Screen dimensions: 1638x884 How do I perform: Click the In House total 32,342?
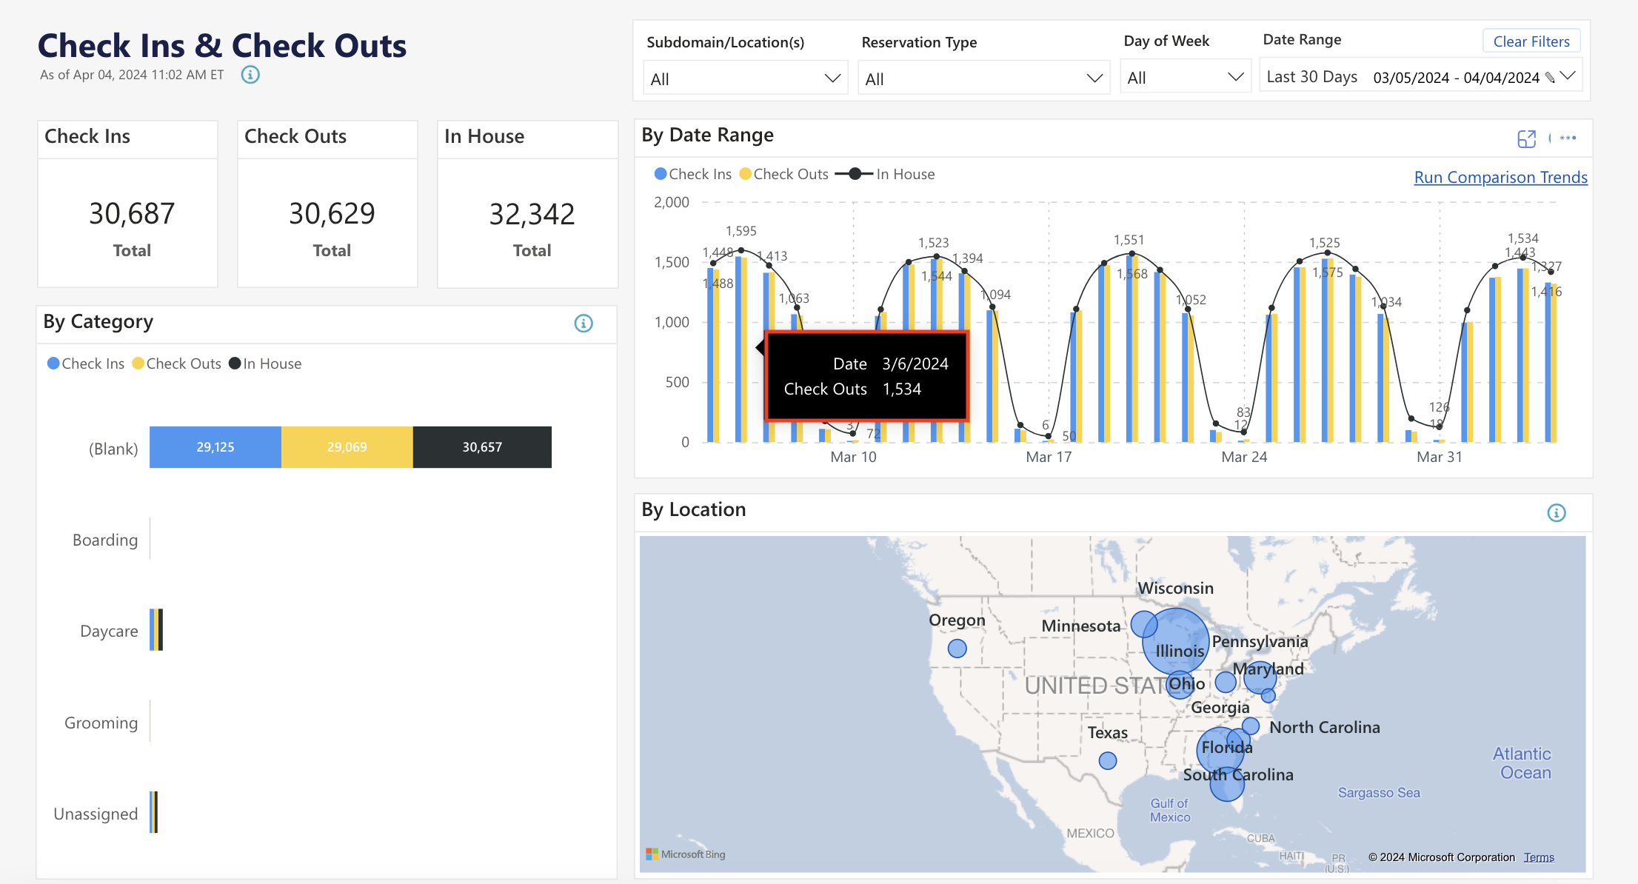click(x=532, y=215)
